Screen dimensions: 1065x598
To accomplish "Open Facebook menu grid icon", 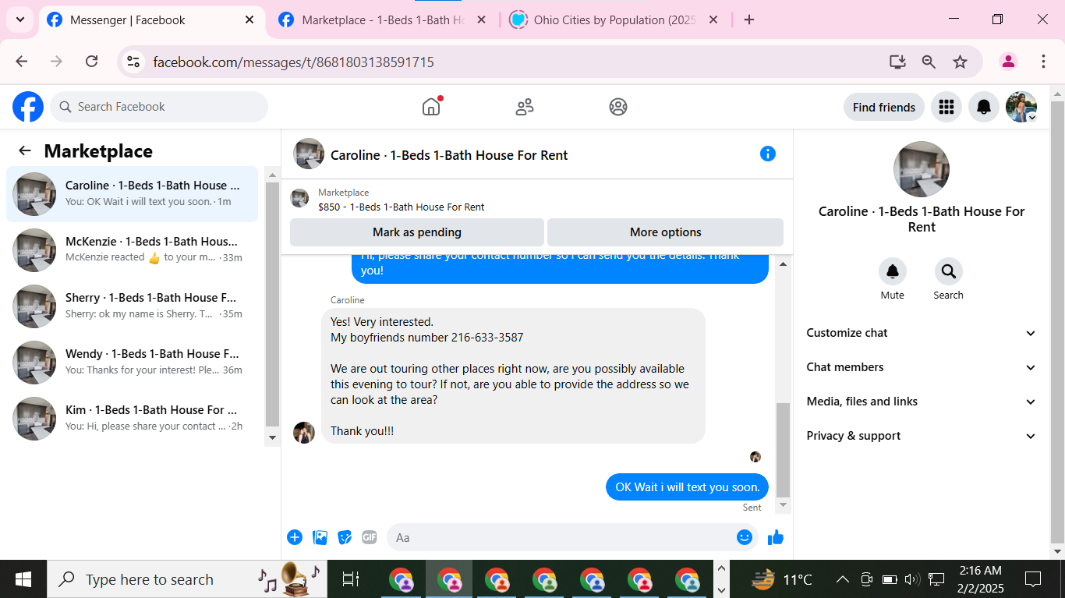I will pos(946,107).
